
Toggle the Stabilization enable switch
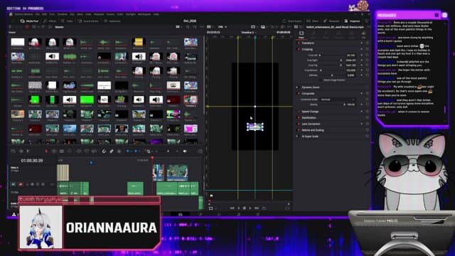tap(299, 117)
